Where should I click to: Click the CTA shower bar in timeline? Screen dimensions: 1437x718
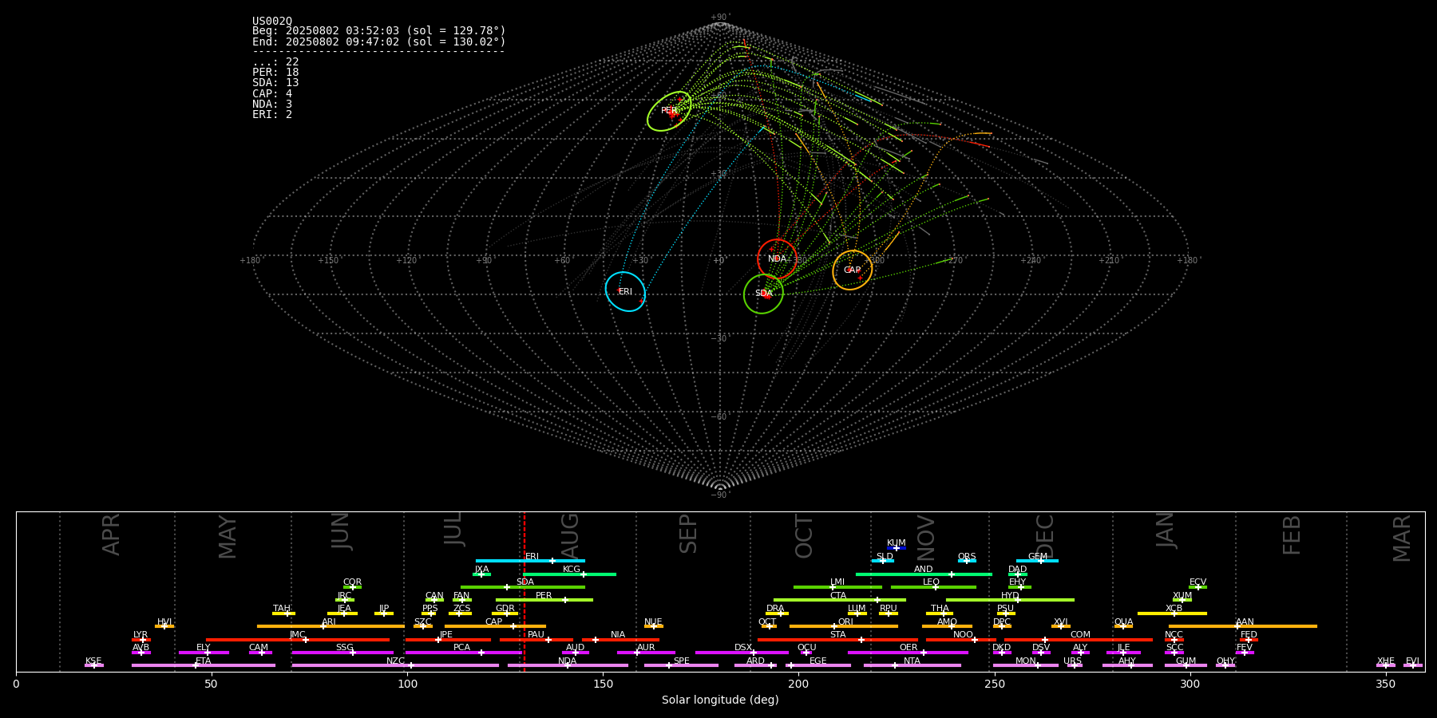[x=840, y=600]
